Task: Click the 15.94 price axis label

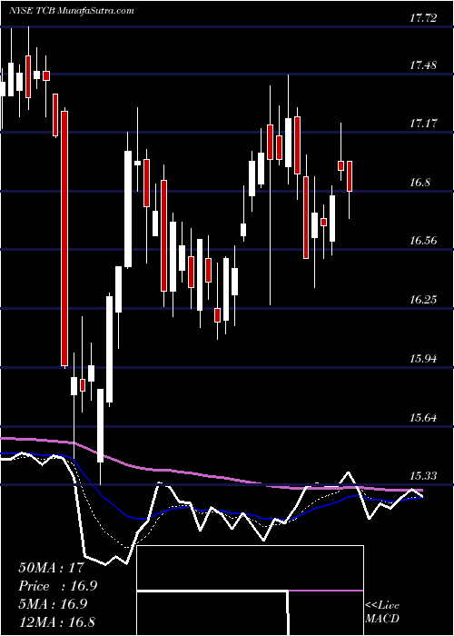Action: (423, 359)
